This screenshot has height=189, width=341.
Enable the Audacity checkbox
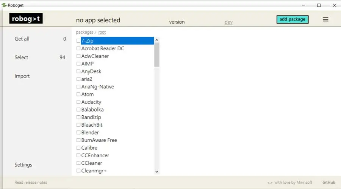78,102
